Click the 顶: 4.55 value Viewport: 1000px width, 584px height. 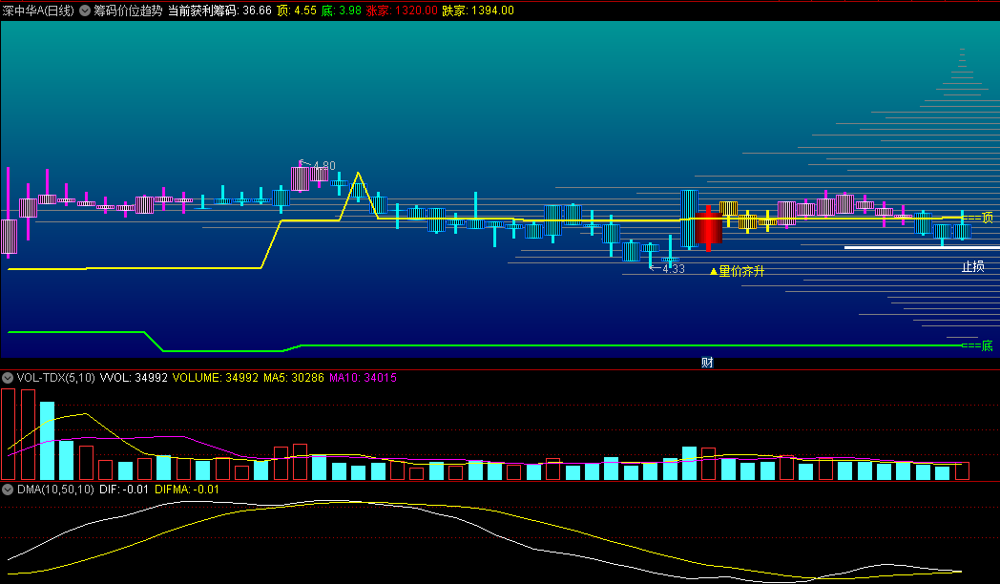click(x=297, y=10)
